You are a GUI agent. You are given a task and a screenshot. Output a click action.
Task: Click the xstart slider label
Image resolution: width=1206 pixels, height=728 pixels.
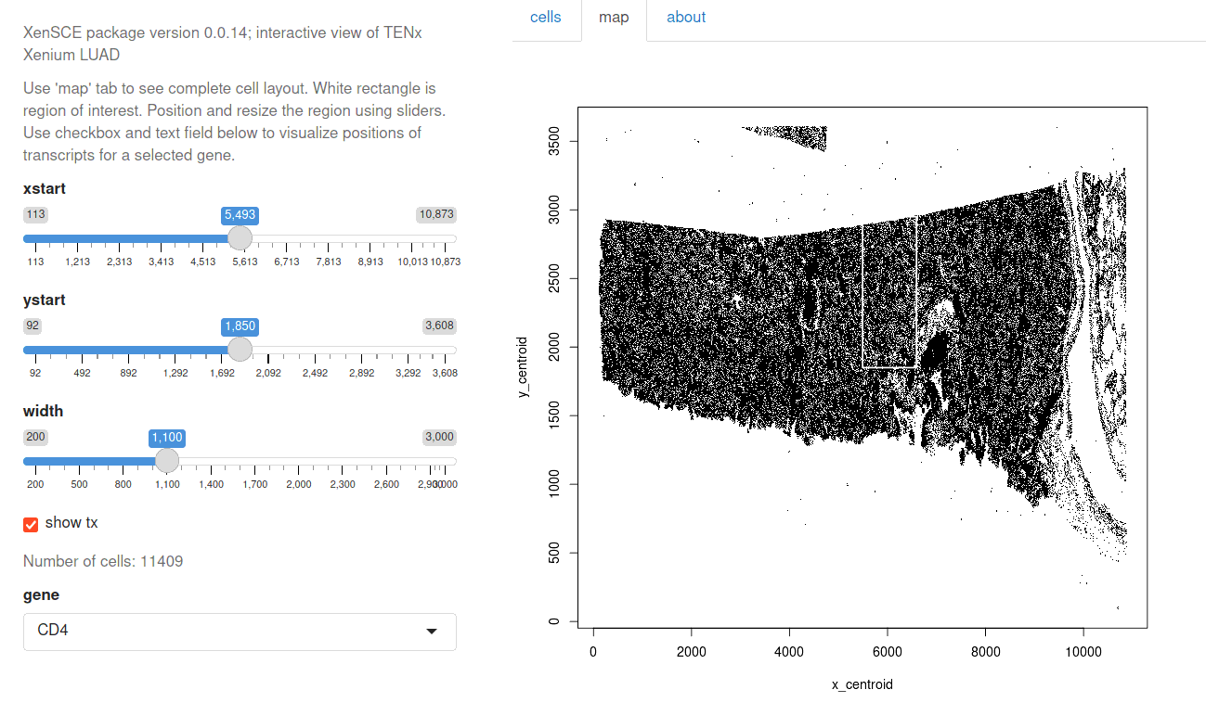(x=45, y=188)
